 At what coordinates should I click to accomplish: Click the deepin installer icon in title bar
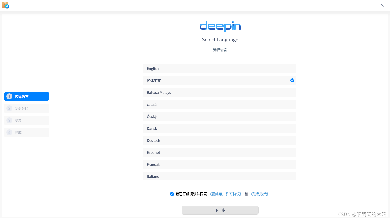pyautogui.click(x=5, y=5)
